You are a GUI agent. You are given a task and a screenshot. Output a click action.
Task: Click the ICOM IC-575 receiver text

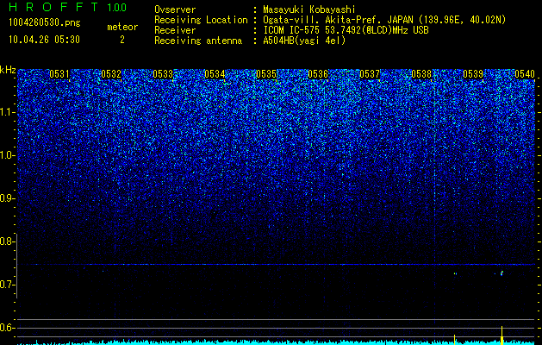(346, 30)
